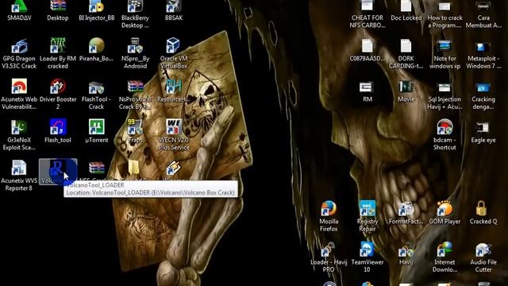Select Note for windows xp icon
Image resolution: width=508 pixels, height=286 pixels.
(444, 46)
